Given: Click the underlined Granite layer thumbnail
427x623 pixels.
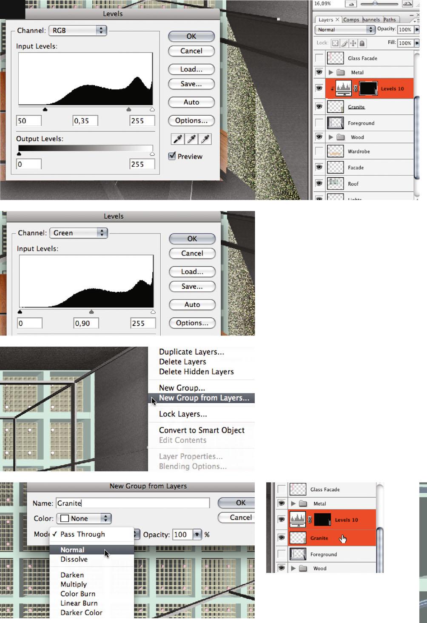Looking at the screenshot, I should [x=335, y=107].
